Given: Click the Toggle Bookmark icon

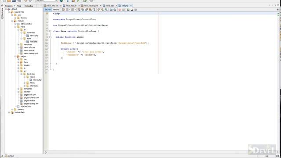Looking at the screenshot, I should pos(106,10).
